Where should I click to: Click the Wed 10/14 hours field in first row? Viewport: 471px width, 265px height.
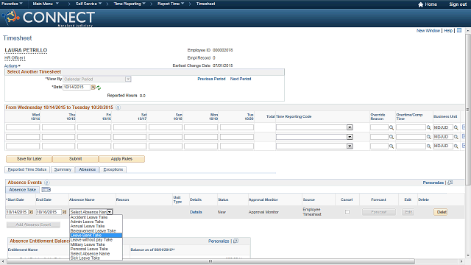coord(23,127)
